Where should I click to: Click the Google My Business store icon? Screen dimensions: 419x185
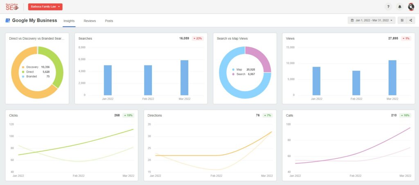(7, 20)
